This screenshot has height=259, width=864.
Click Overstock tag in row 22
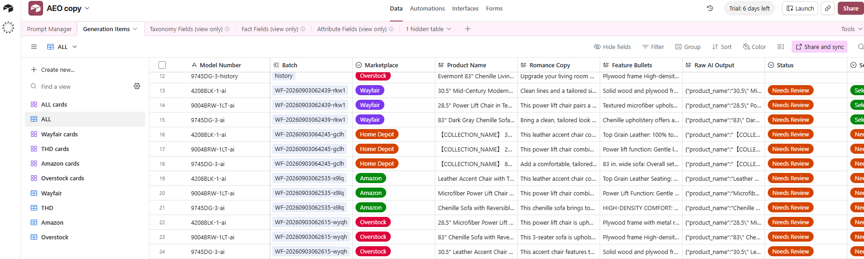[373, 222]
